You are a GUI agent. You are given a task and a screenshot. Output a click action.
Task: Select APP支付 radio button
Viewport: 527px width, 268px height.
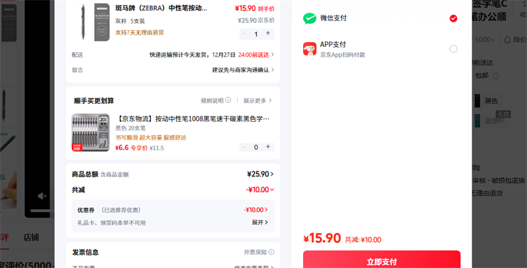[453, 49]
